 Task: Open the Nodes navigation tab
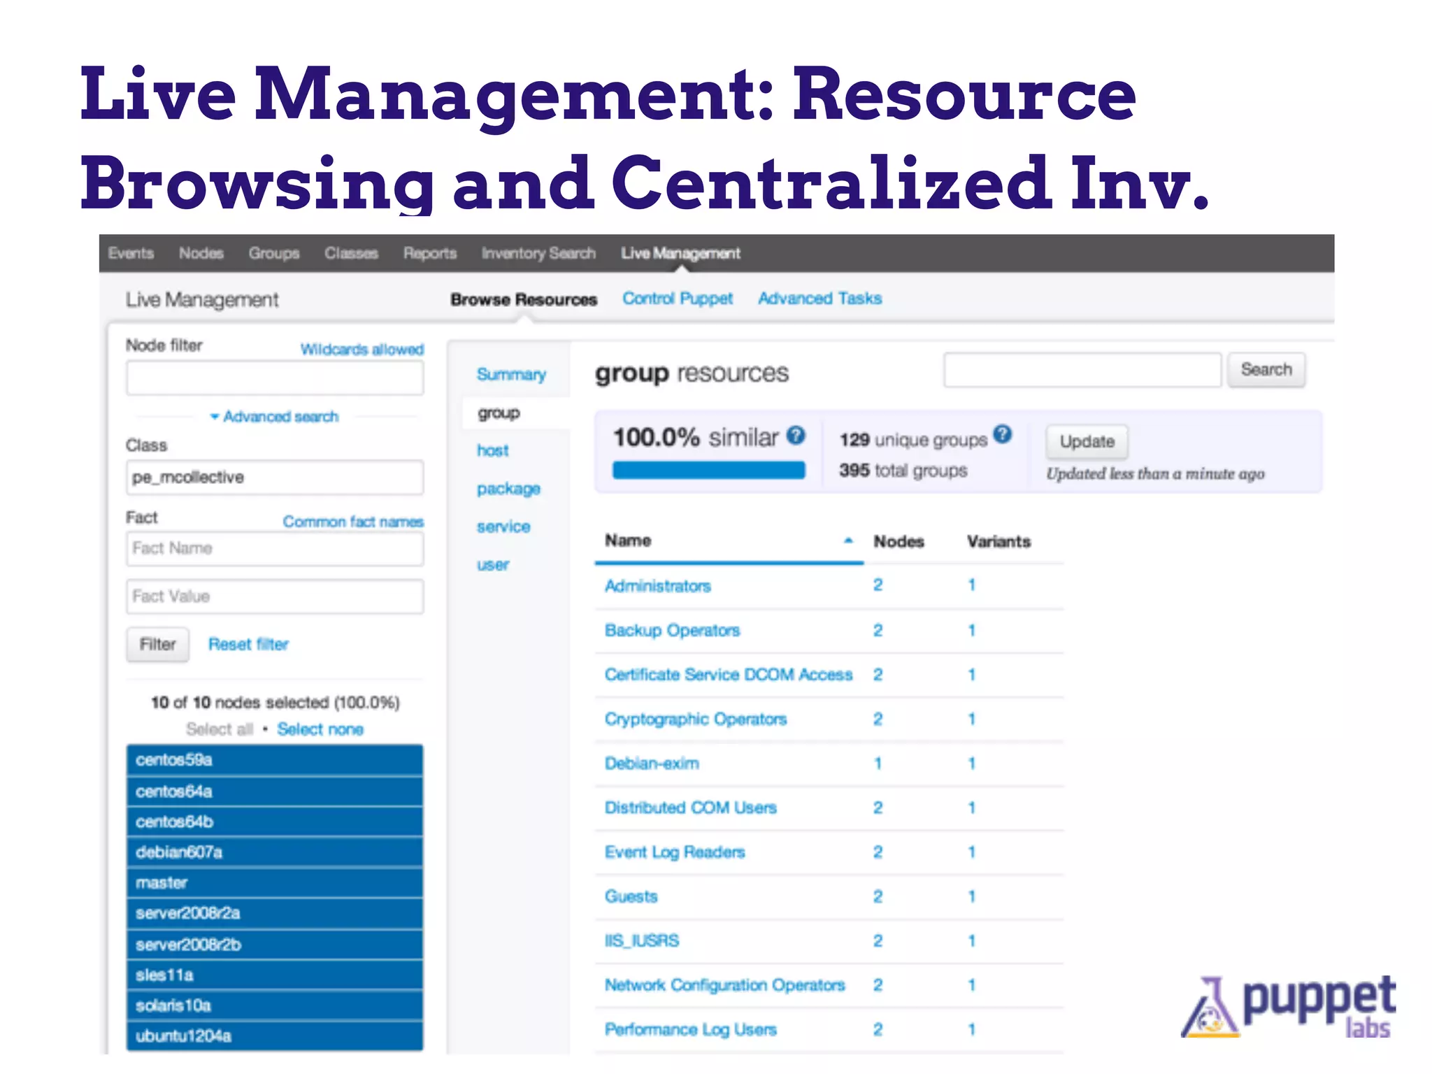pos(201,253)
